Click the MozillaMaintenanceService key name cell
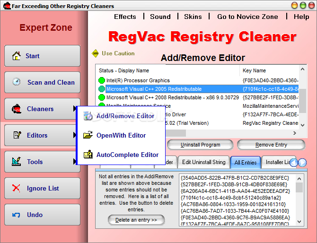The width and height of the screenshot is (317, 243). pos(270,106)
